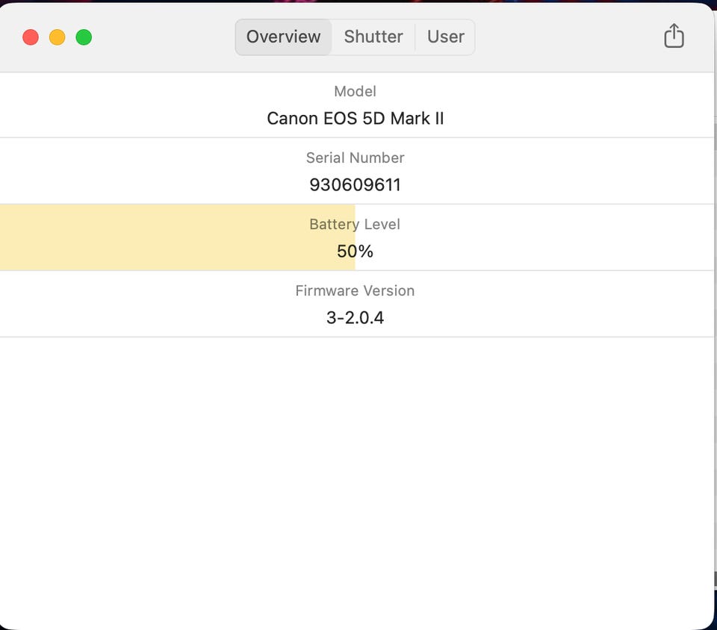Click title bar left of Overview tab

[x=164, y=37]
